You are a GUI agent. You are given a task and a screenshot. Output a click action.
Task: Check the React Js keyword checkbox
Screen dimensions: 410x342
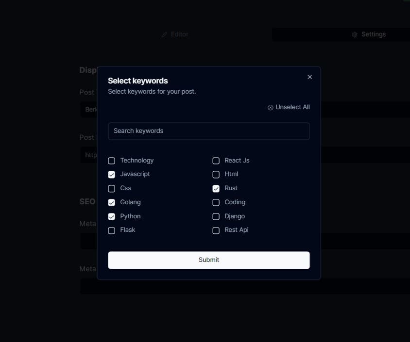(216, 161)
